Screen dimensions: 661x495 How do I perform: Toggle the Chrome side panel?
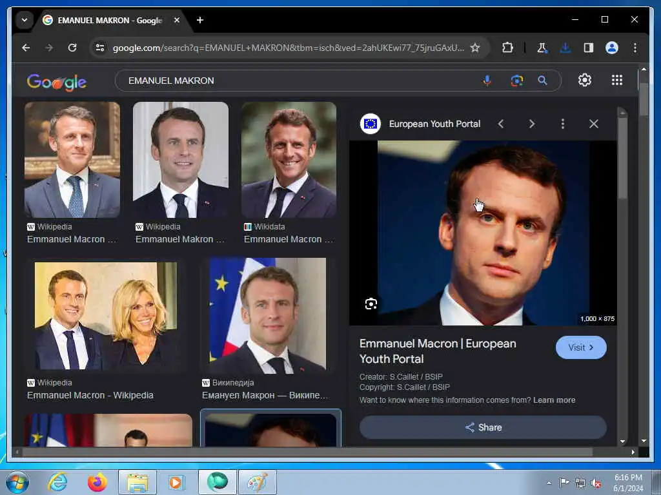pos(589,48)
